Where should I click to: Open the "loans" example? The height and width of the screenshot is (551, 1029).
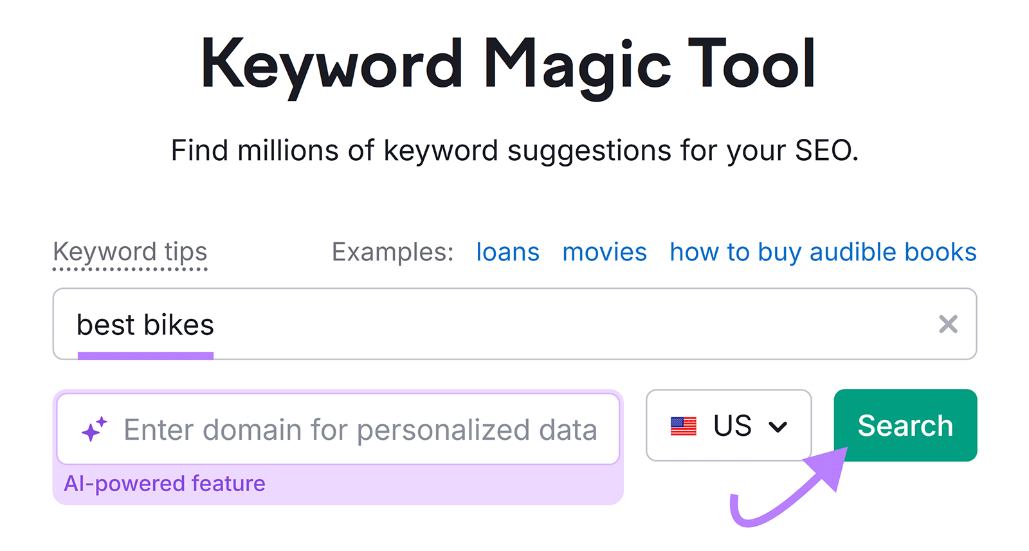tap(507, 252)
